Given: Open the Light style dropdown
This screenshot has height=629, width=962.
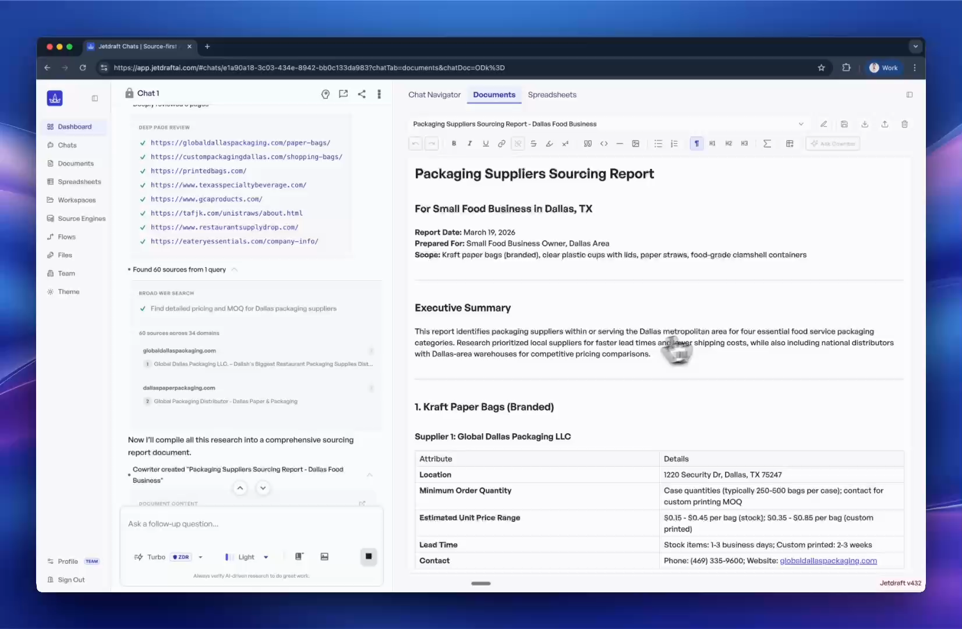Looking at the screenshot, I should click(x=266, y=557).
